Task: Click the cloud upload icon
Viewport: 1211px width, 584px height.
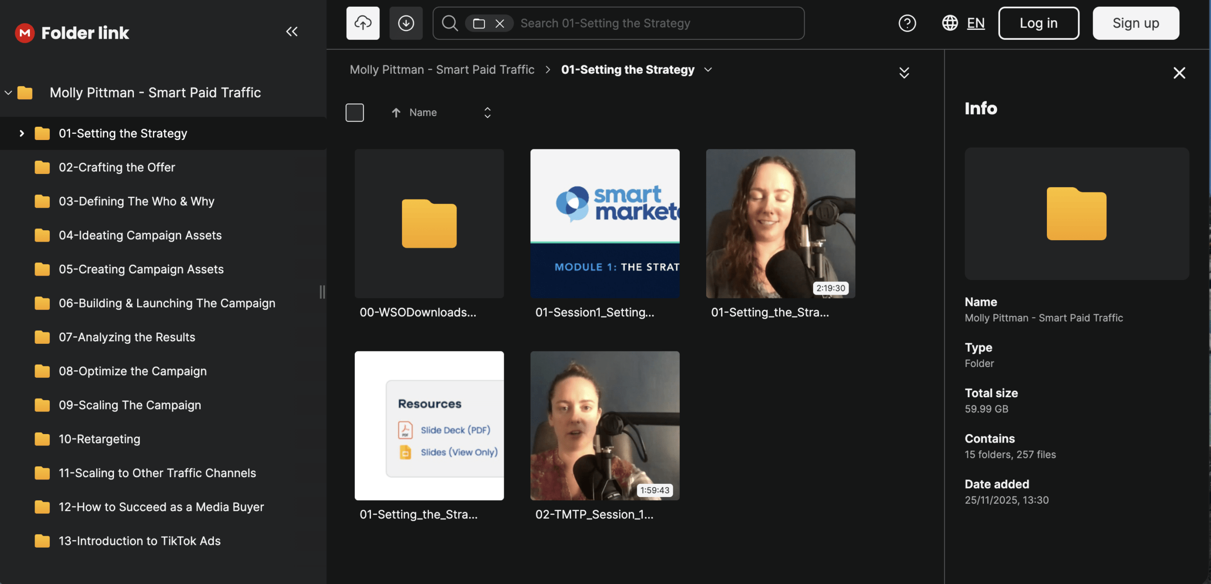Action: click(x=362, y=23)
